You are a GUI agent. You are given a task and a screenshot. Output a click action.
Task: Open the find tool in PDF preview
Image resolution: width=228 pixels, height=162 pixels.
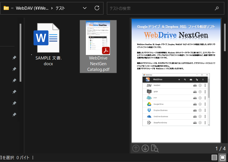[x=155, y=148]
